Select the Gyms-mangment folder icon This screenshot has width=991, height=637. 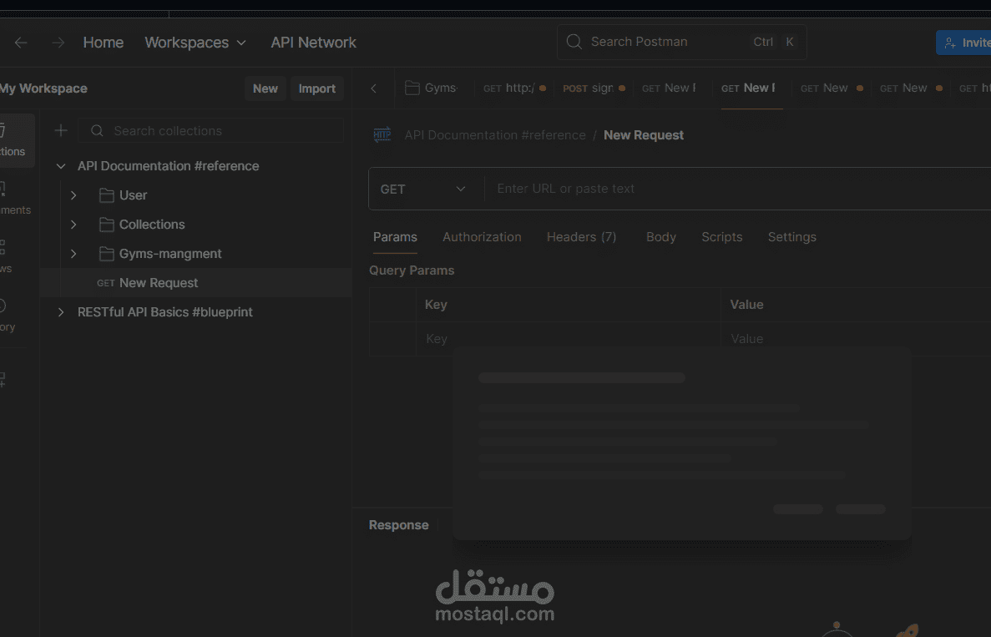click(106, 254)
